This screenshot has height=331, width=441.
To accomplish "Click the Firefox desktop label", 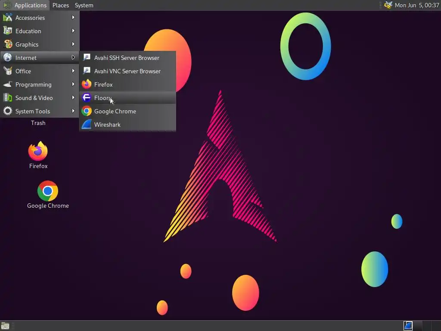I will [38, 166].
